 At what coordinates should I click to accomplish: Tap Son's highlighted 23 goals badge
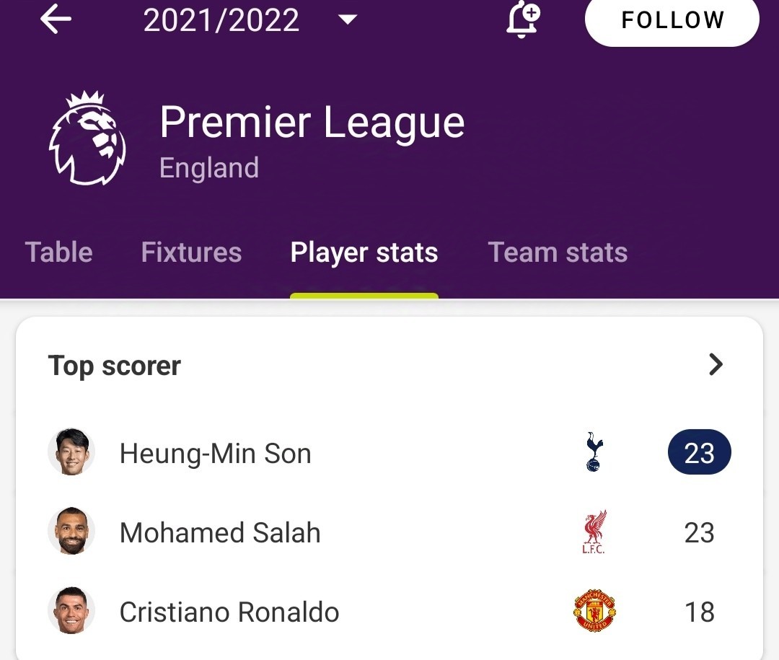700,452
